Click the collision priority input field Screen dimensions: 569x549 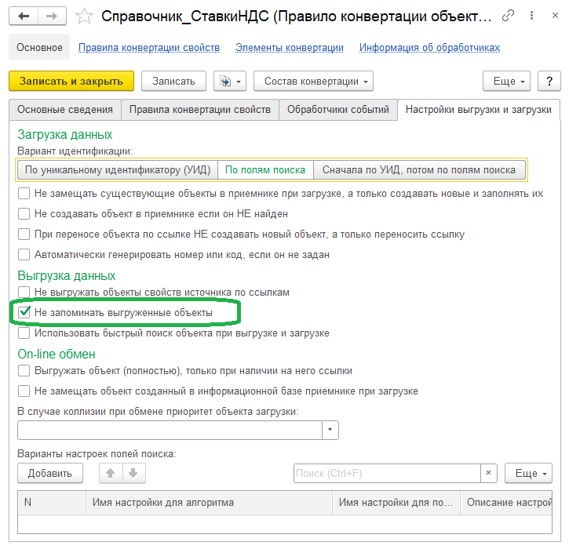[x=170, y=430]
